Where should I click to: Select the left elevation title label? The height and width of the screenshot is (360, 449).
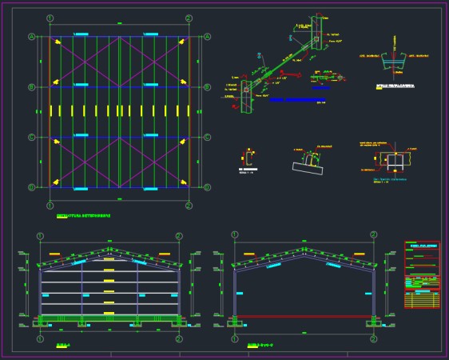tap(63, 346)
